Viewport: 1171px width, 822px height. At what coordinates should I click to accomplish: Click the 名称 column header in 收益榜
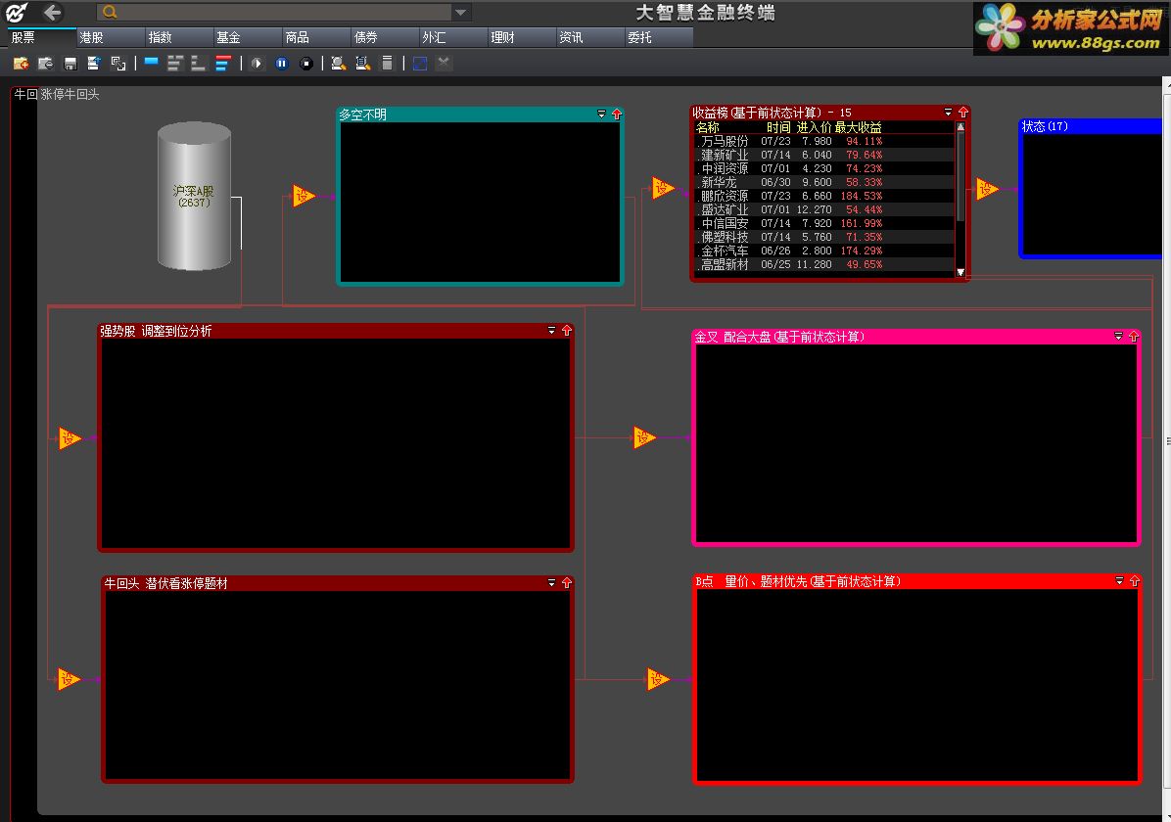[708, 127]
